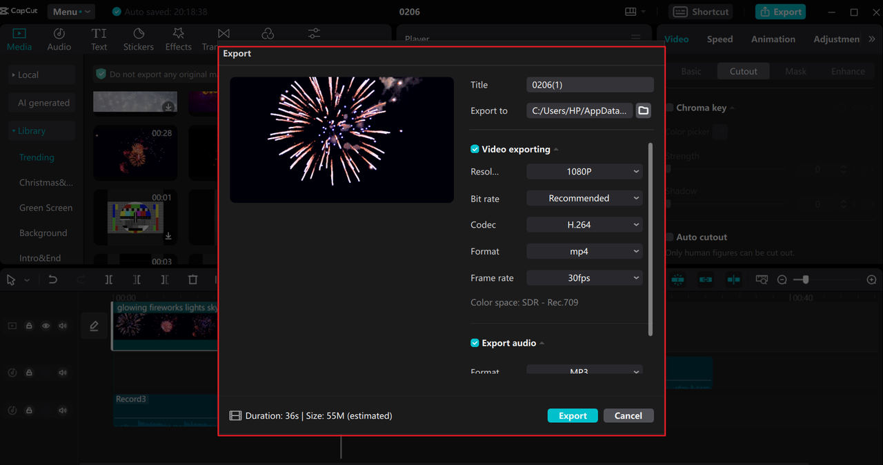
Task: Click the Player panel hamburger menu icon
Action: [x=635, y=39]
